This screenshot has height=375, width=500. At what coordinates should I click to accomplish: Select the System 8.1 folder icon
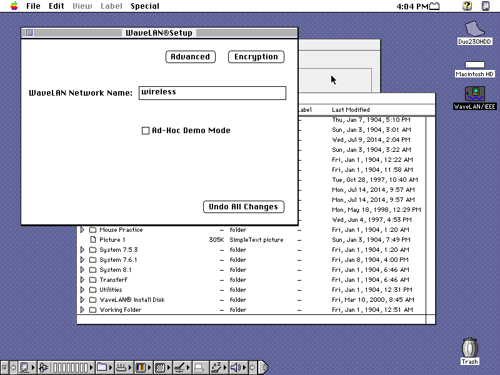point(92,270)
